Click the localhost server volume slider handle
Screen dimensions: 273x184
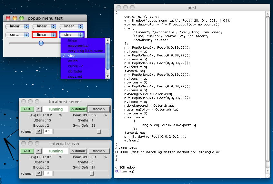(99, 131)
